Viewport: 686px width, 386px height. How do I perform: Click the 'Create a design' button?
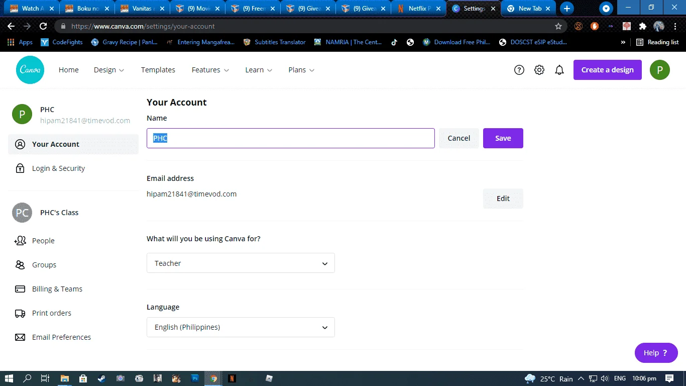608,70
